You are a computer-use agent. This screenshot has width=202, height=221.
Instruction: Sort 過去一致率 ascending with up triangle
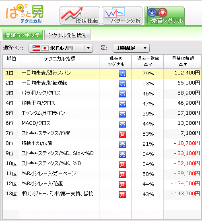pyautogui.click(x=146, y=64)
